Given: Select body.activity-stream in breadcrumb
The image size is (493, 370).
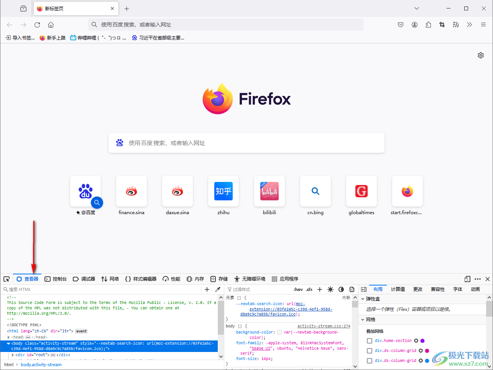Looking at the screenshot, I should pyautogui.click(x=41, y=365).
